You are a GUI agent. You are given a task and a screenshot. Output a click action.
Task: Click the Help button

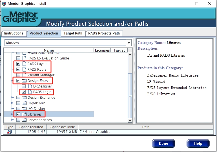click(198, 144)
